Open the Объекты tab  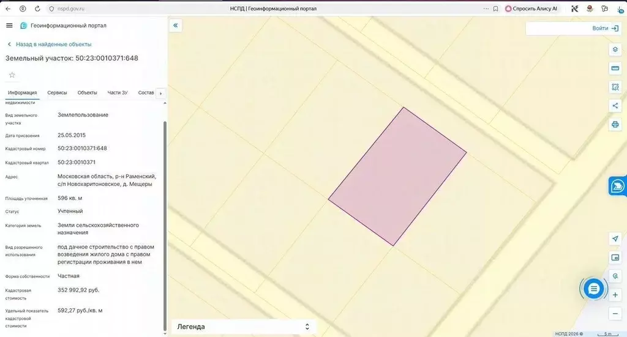tap(87, 93)
